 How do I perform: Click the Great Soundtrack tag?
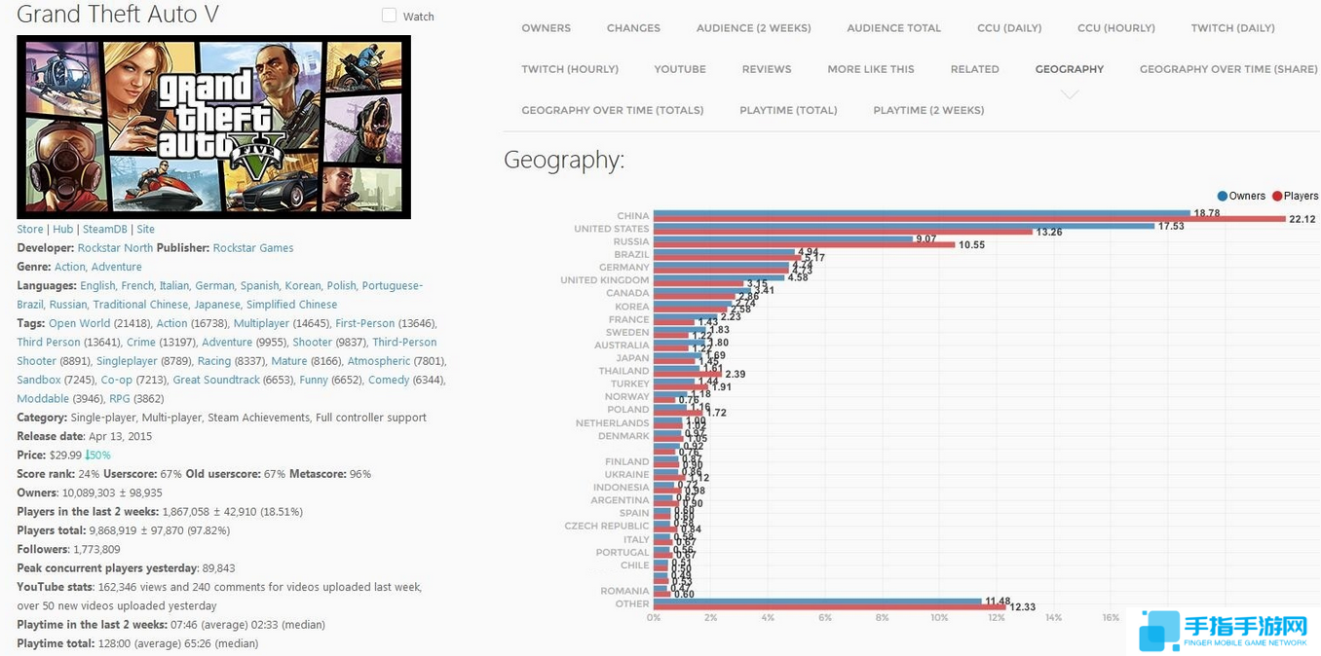tap(216, 380)
